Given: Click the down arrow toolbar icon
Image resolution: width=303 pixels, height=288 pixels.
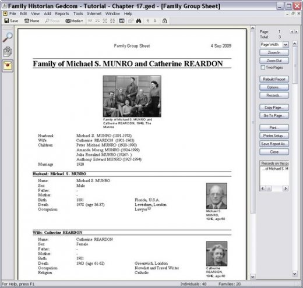Looking at the screenshot, I should click(155, 21).
